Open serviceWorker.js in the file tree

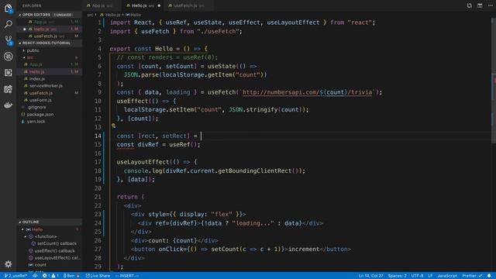tap(49, 86)
